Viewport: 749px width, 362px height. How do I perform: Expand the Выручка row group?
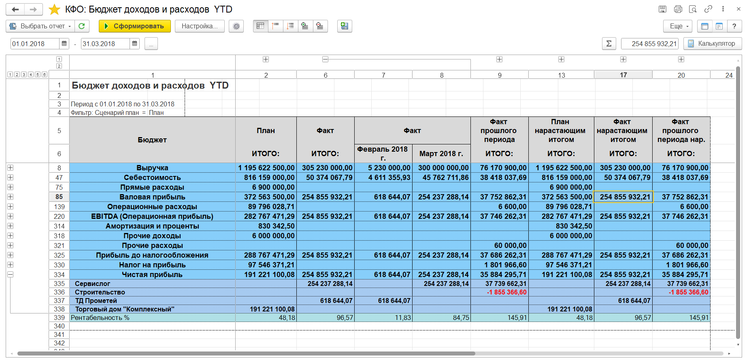(11, 168)
